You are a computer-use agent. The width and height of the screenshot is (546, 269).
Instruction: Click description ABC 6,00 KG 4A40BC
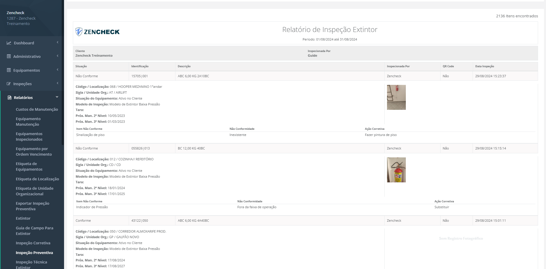(193, 221)
